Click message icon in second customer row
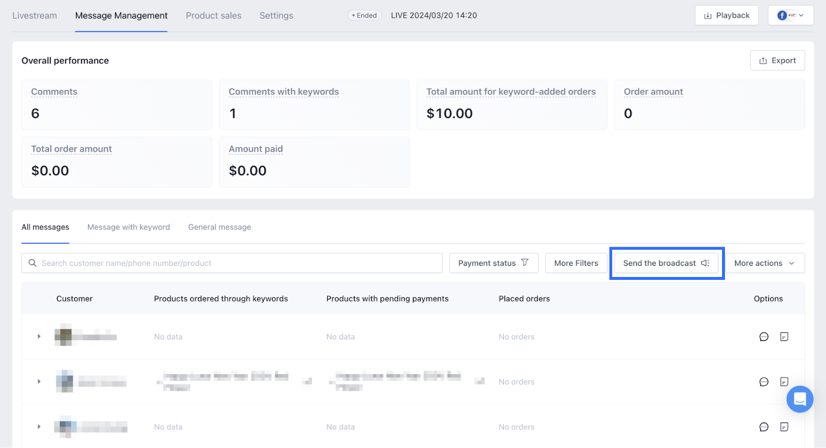This screenshot has height=448, width=826. [764, 382]
